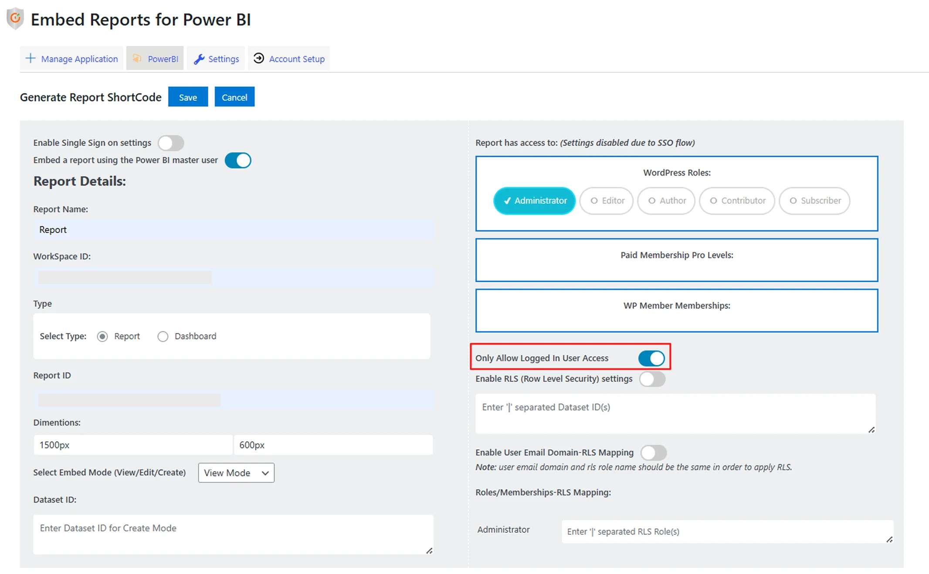
Task: Click the Select Type label
Action: tap(63, 336)
